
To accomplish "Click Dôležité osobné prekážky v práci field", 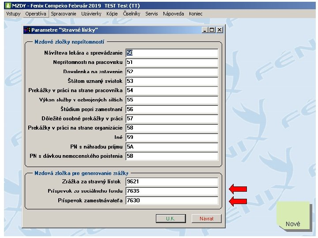I will (172, 119).
